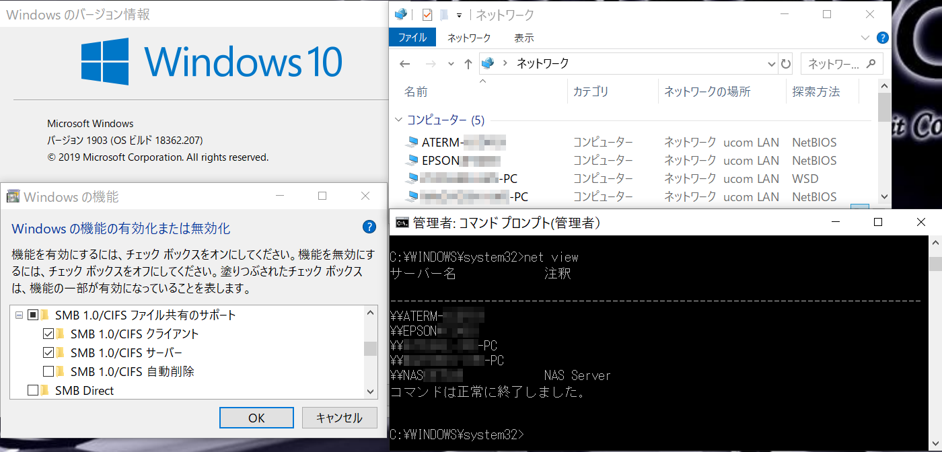Open the address bar history dropdown
Image resolution: width=942 pixels, height=452 pixels.
[x=771, y=64]
